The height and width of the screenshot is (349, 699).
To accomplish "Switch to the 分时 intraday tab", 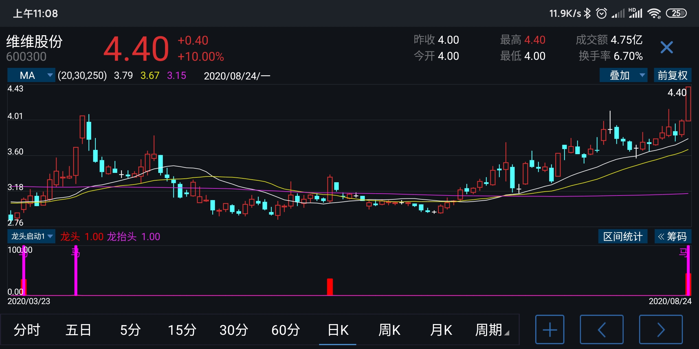I will coord(27,330).
